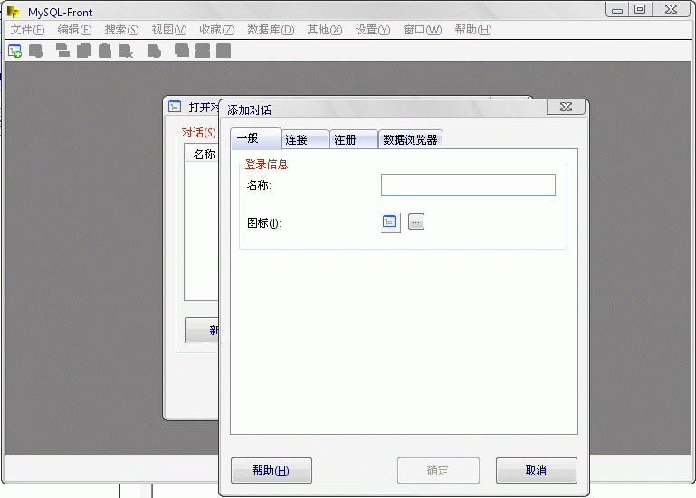This screenshot has width=696, height=498.
Task: Switch to the 注册 tab
Action: 353,140
